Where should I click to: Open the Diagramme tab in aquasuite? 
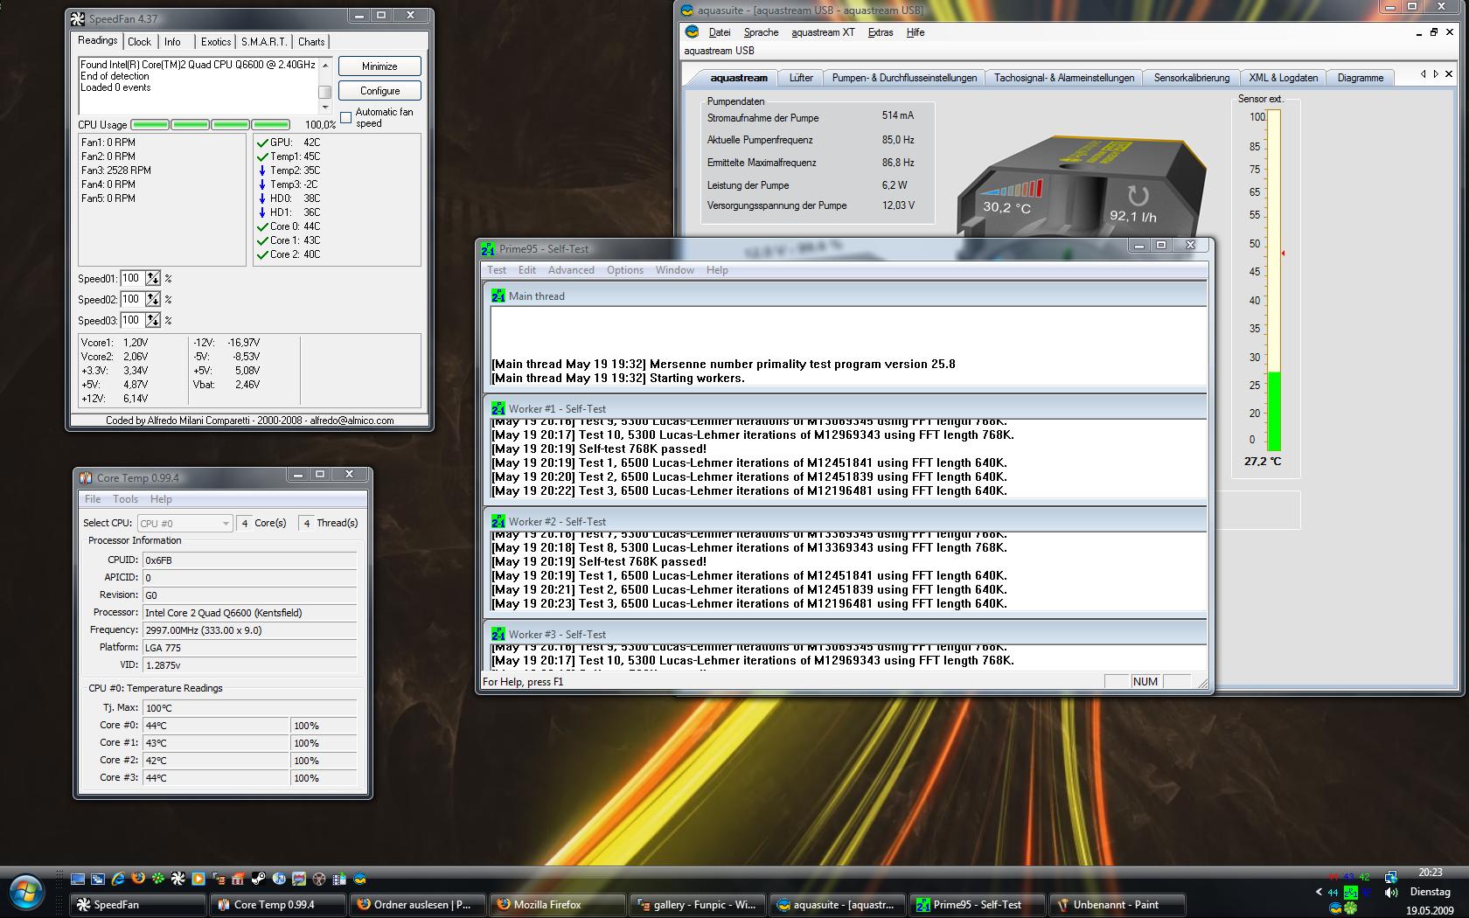coord(1361,78)
